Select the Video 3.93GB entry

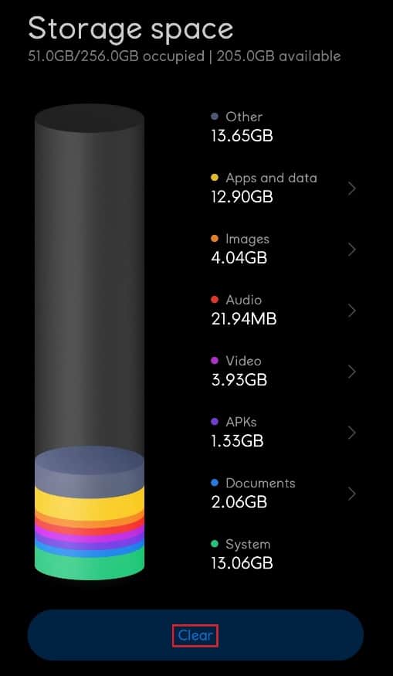pos(284,371)
